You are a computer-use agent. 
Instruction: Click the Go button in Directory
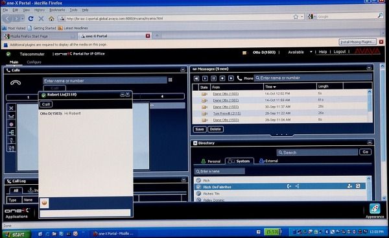[366, 152]
